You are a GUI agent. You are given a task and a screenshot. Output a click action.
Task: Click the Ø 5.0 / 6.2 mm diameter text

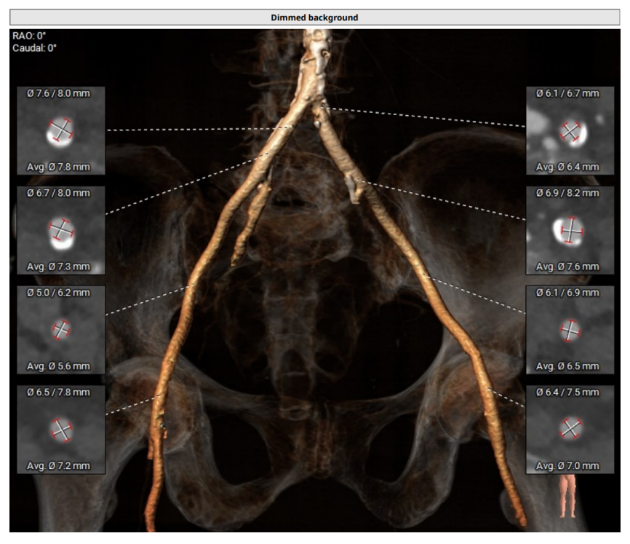pyautogui.click(x=59, y=293)
